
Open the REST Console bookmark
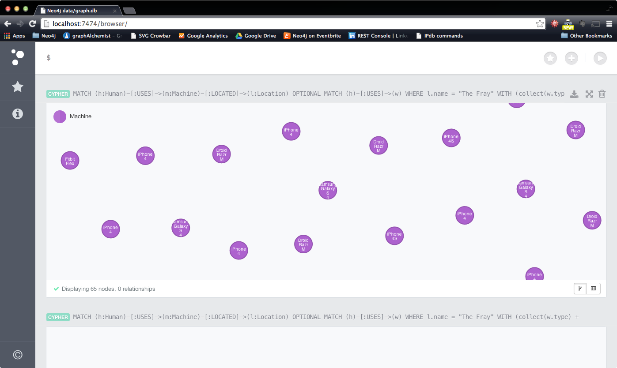pyautogui.click(x=379, y=36)
